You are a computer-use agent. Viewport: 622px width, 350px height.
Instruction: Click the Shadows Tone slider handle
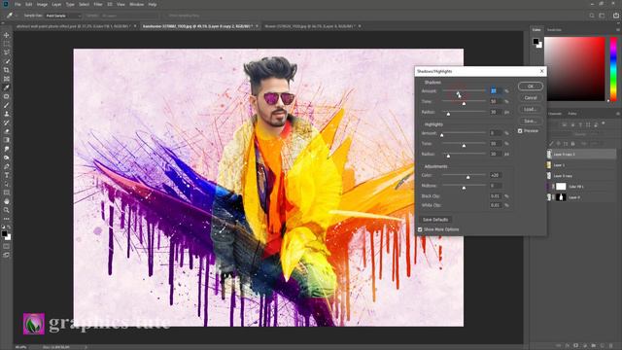pos(464,103)
